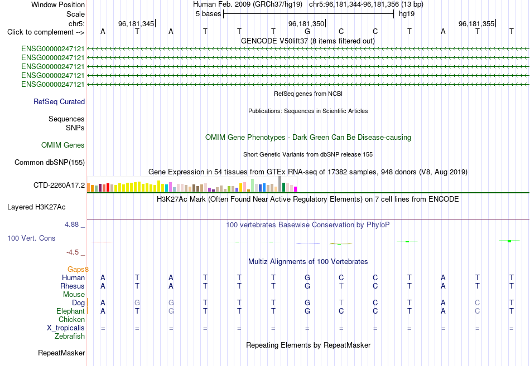The height and width of the screenshot is (366, 530).
Task: Click 'Multiz Alignments of 100 Vertebrates' title
Action: point(308,262)
